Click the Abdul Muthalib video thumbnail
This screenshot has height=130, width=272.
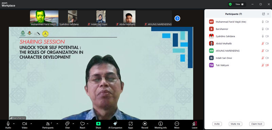click(130, 18)
